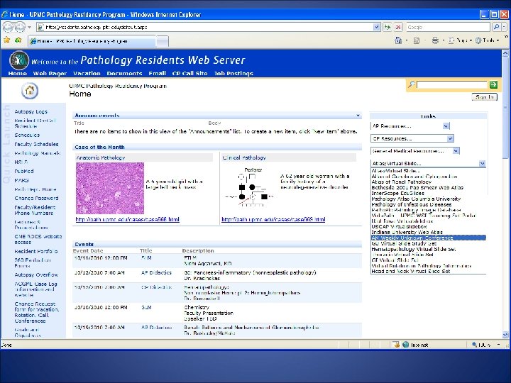This screenshot has height=383, width=511.
Task: Click the search magnifier in browser toolbar
Action: coord(496,27)
